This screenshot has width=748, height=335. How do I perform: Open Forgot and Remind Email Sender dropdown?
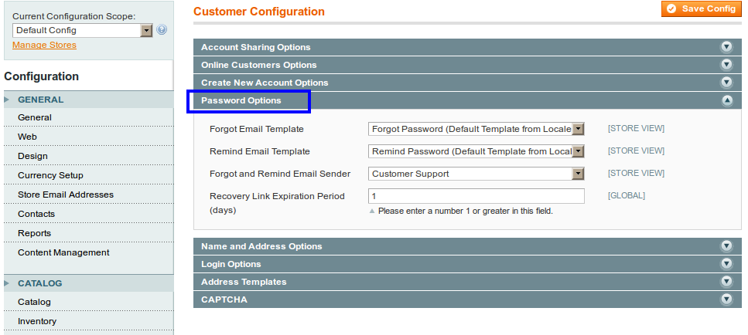pyautogui.click(x=476, y=174)
